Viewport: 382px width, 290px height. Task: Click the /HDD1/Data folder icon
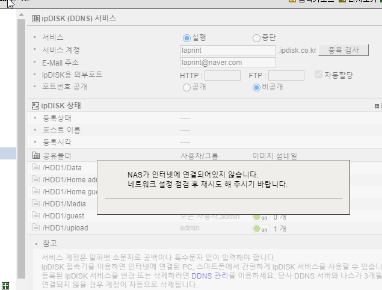[x=36, y=167]
